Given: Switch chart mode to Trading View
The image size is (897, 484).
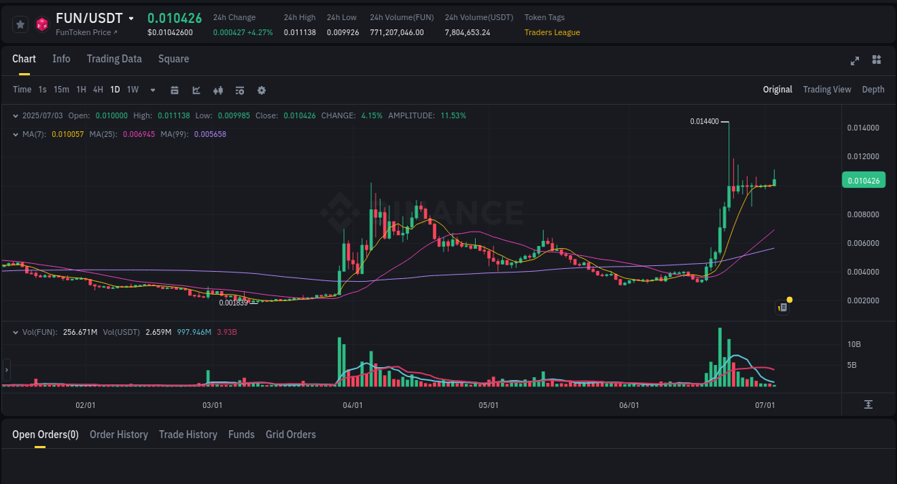Looking at the screenshot, I should [x=827, y=90].
